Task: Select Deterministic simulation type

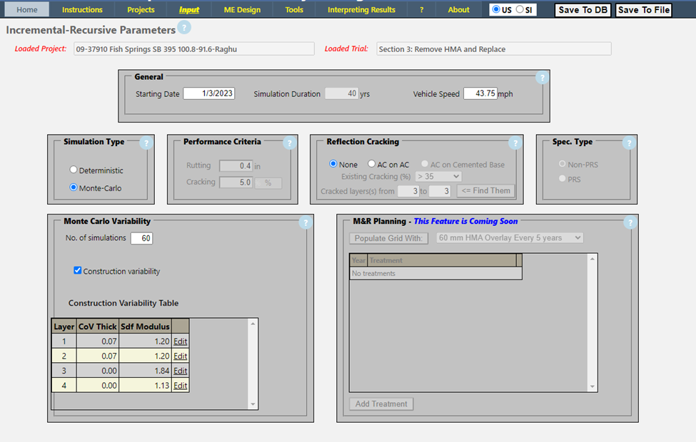Action: coord(74,170)
